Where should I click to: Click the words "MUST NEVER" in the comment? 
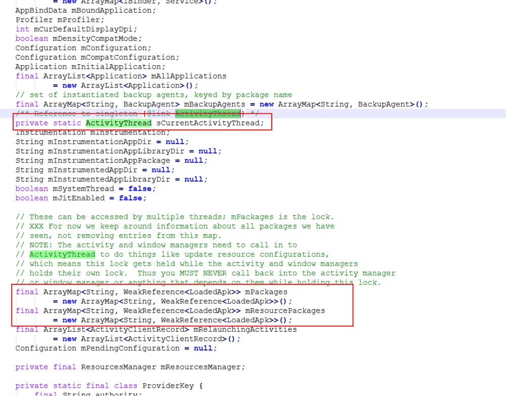(203, 273)
